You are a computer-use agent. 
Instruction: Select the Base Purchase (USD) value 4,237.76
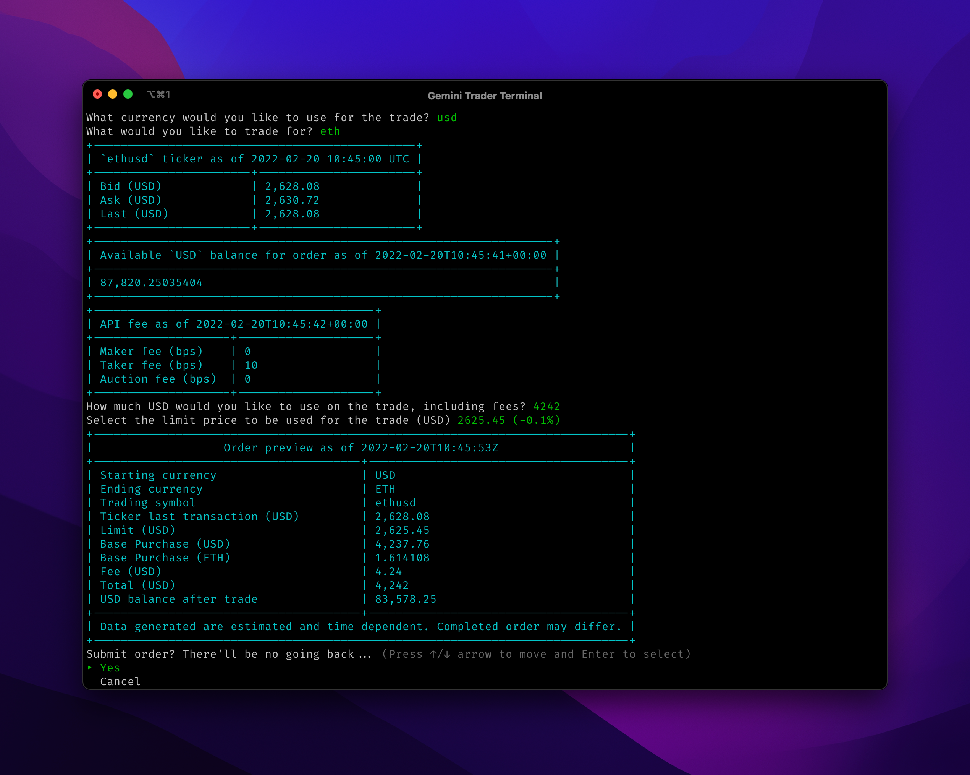point(402,545)
